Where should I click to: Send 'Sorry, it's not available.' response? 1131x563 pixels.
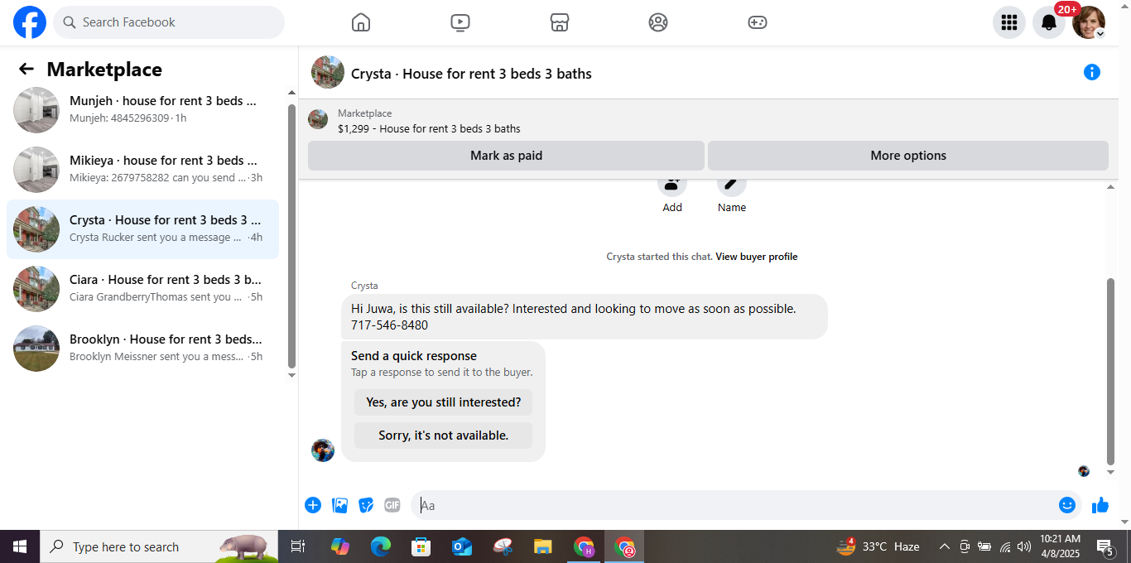443,435
